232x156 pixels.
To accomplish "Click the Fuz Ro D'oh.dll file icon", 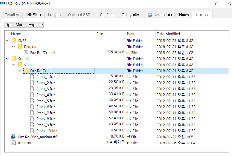I will pos(26,53).
